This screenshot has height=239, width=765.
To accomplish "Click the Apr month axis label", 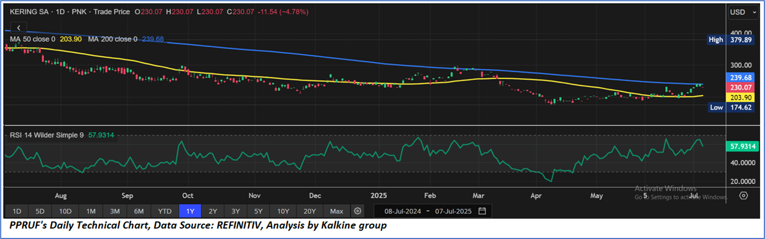I will (x=536, y=195).
